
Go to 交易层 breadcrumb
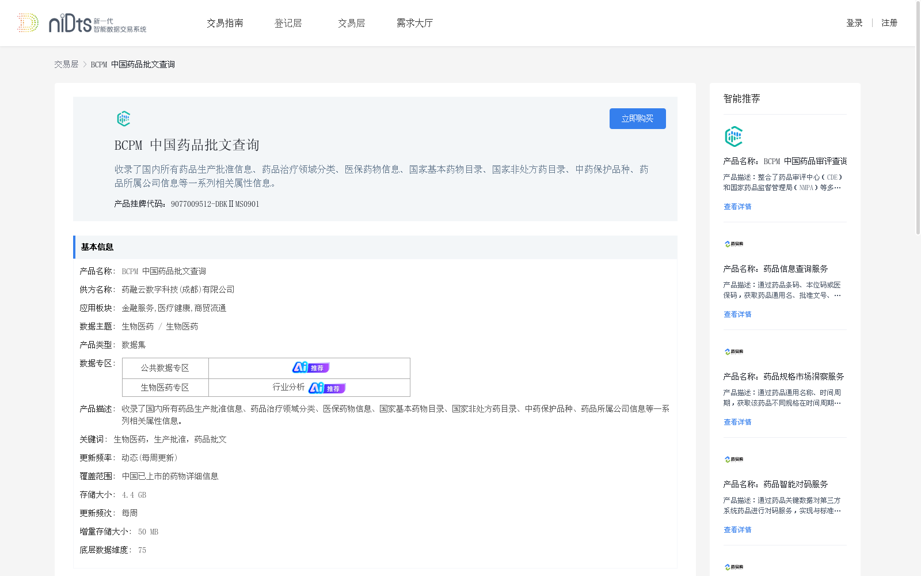(66, 65)
